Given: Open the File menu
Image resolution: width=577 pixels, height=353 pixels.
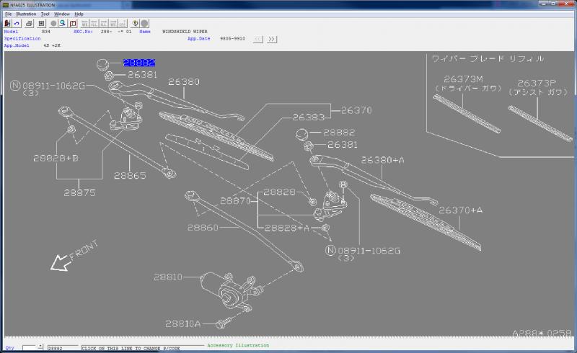Looking at the screenshot, I should pyautogui.click(x=9, y=14).
